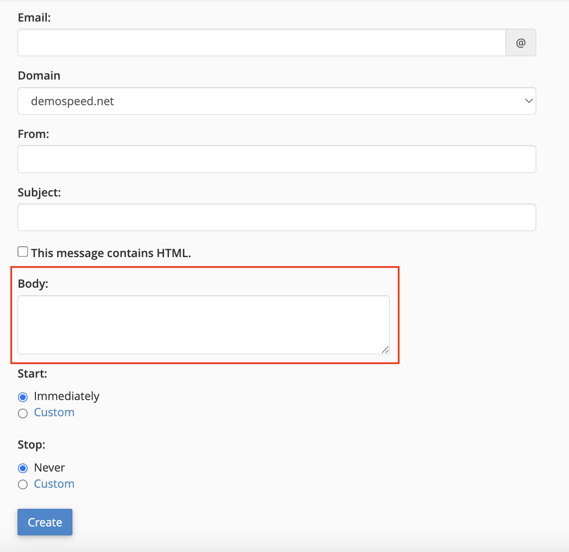Choose the Custom radio button under Stop
Viewport: 569px width, 552px height.
pos(23,485)
